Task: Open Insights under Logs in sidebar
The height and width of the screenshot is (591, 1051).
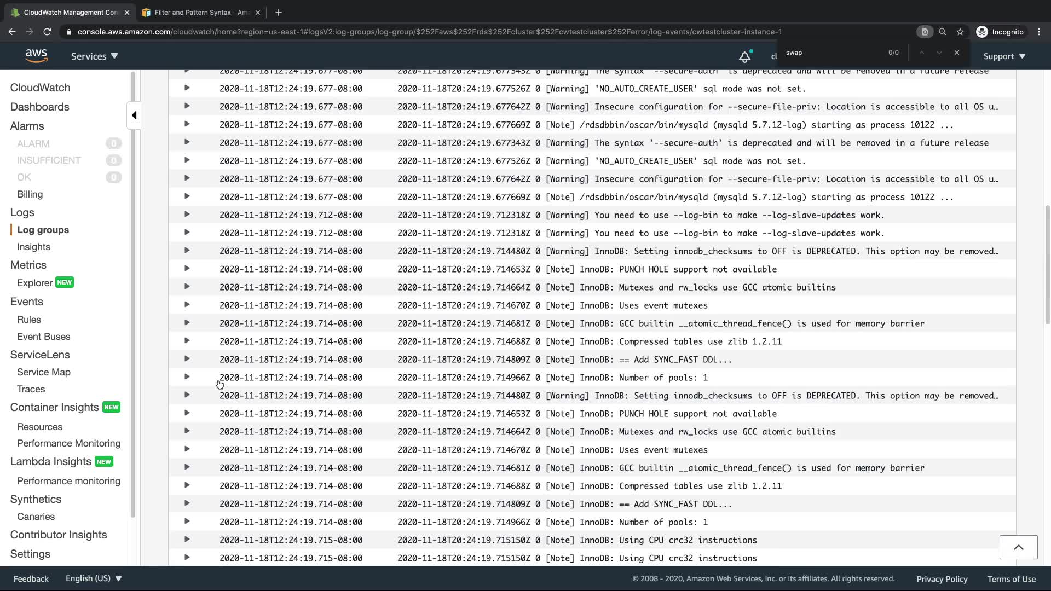Action: click(33, 247)
